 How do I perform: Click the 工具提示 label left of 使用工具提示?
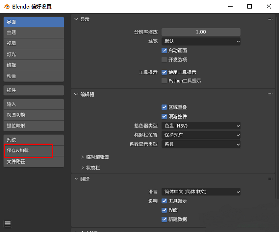[x=148, y=72]
